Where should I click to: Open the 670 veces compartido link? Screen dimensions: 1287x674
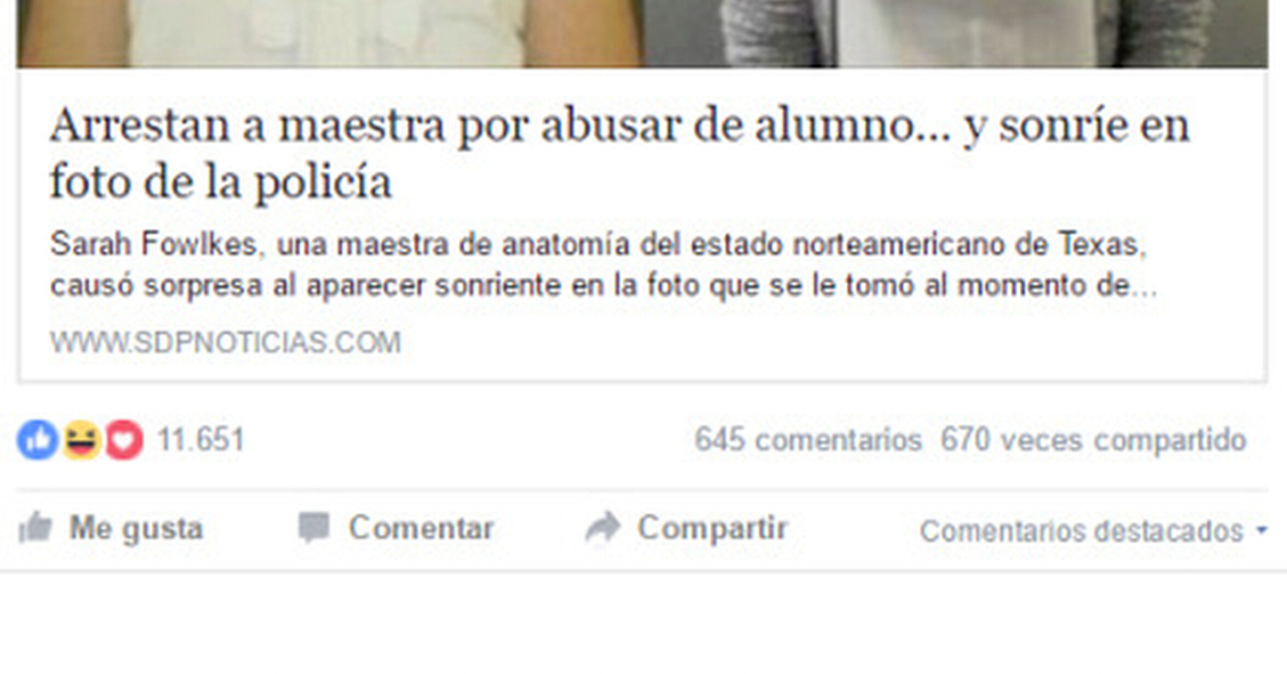tap(1094, 440)
